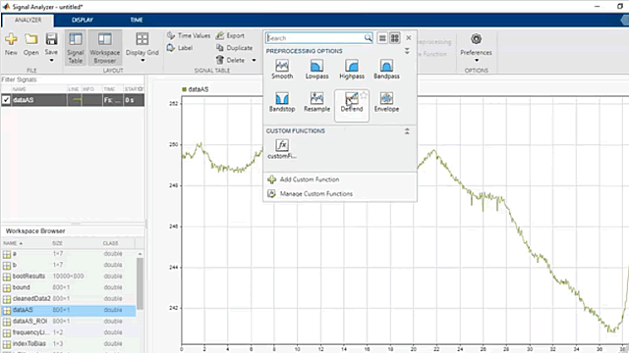629x353 pixels.
Task: Duplicate the selected signal
Action: (x=235, y=48)
